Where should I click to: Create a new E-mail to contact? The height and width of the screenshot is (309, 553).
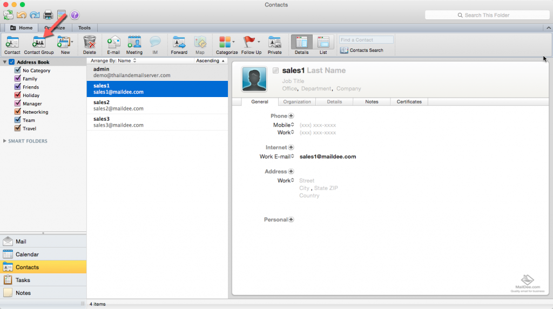point(113,43)
